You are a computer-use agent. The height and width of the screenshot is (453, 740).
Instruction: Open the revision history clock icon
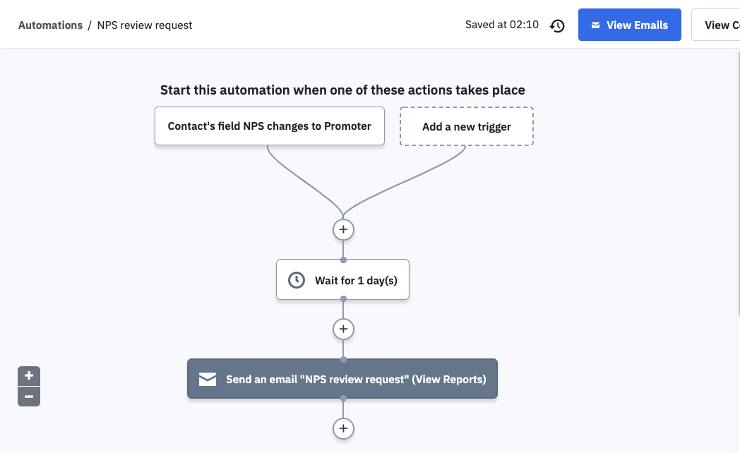(x=558, y=25)
